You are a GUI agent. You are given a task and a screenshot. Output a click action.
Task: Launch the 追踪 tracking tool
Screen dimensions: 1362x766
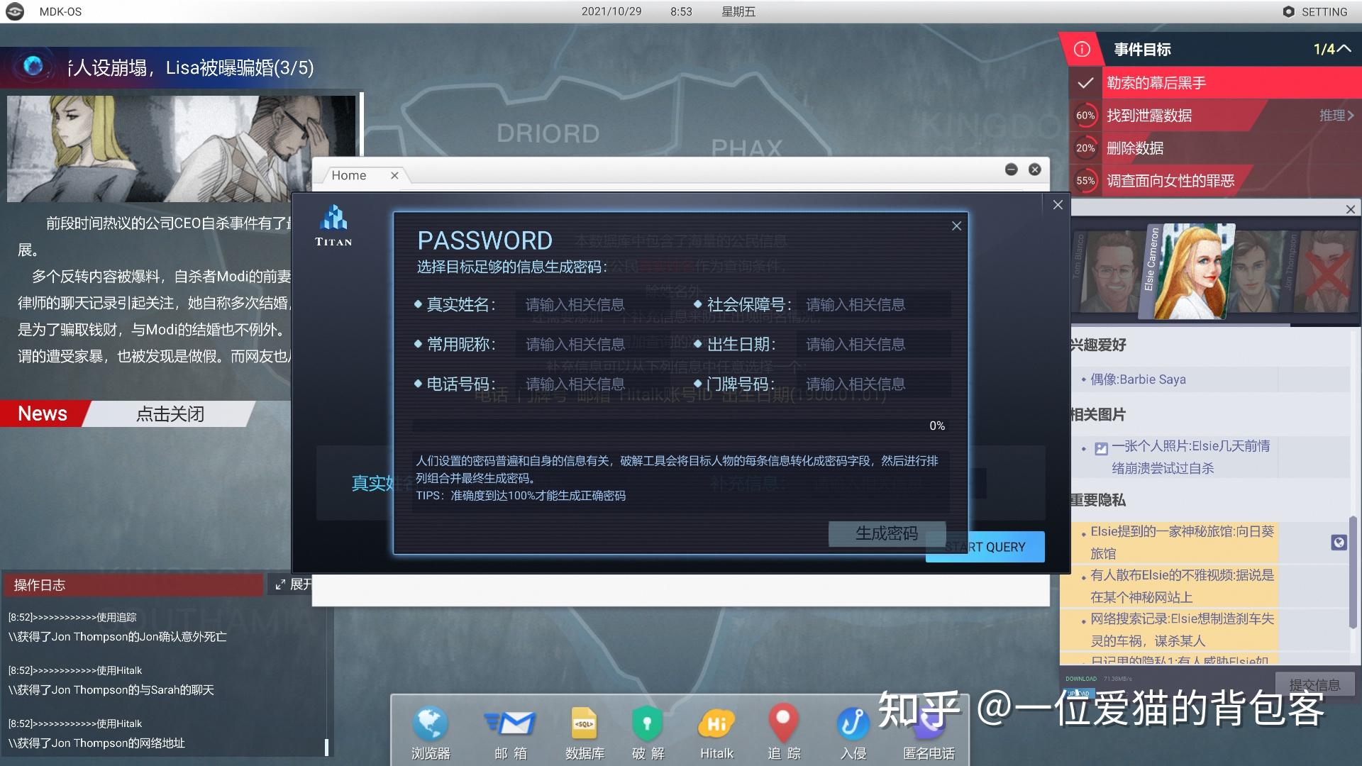coord(783,725)
